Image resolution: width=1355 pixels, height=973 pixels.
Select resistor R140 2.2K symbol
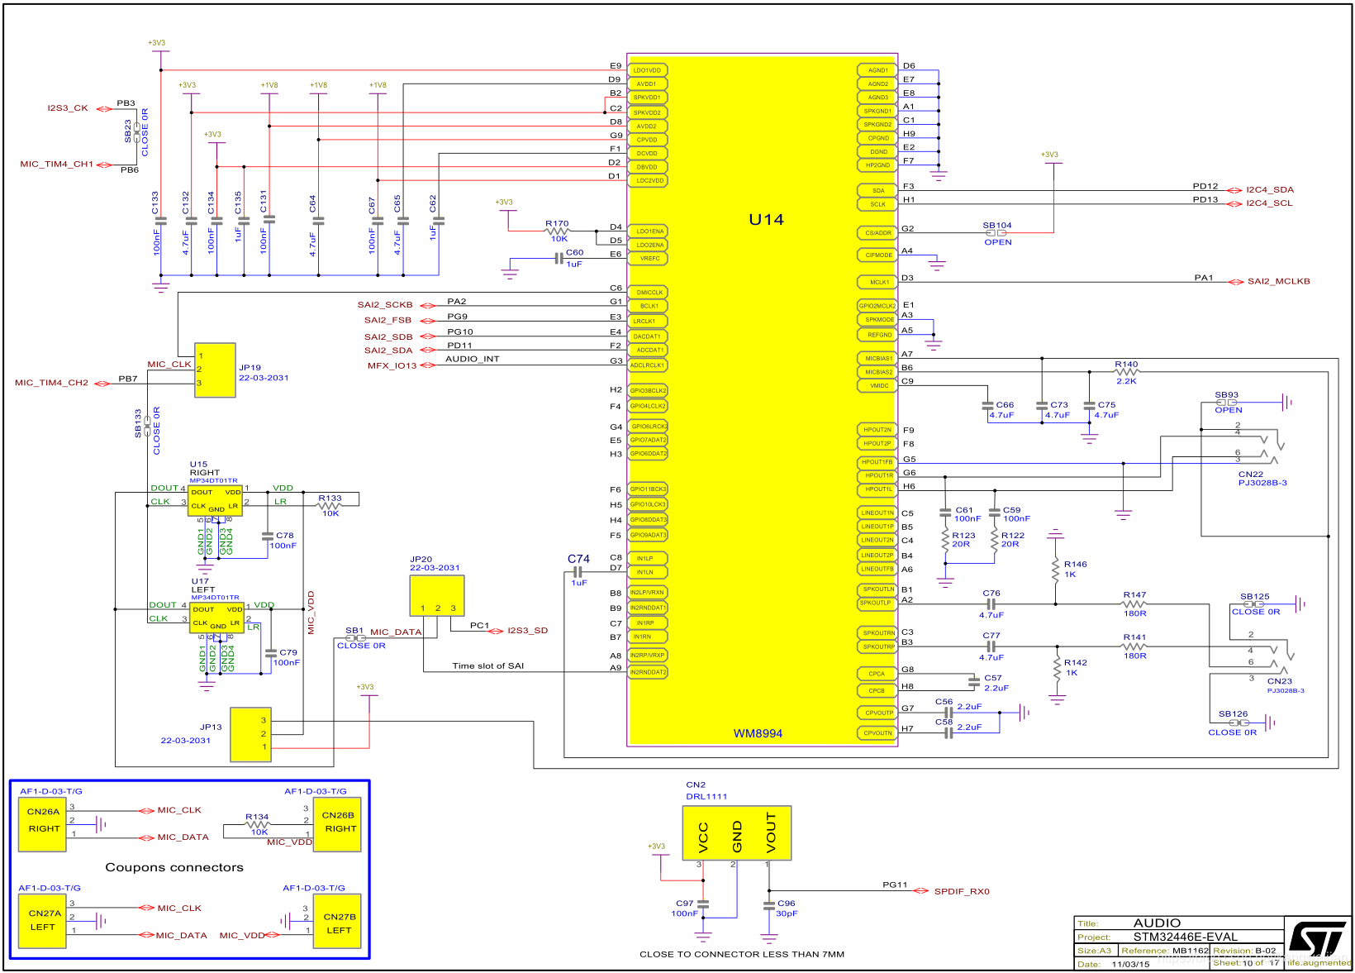pos(1126,372)
